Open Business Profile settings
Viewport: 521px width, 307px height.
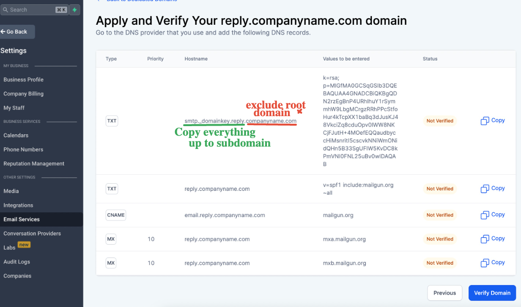pos(23,79)
